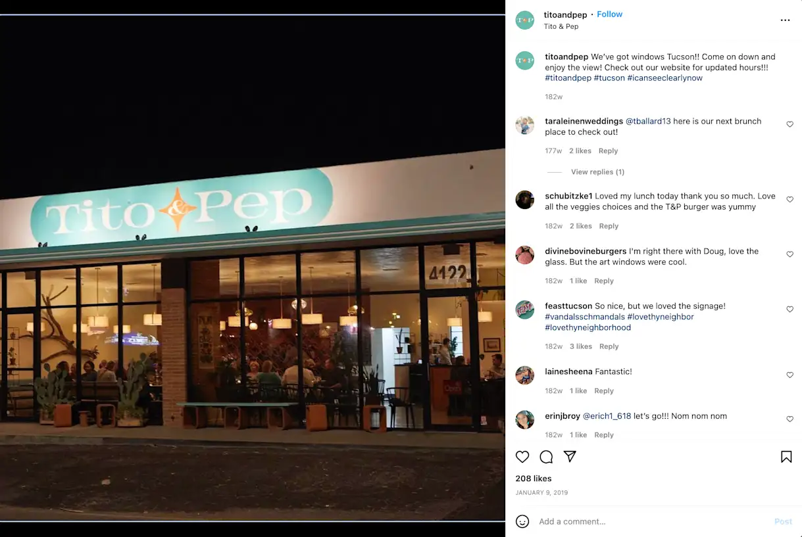Image resolution: width=802 pixels, height=537 pixels.
Task: Like feasttucson's comment heart
Action: [790, 309]
